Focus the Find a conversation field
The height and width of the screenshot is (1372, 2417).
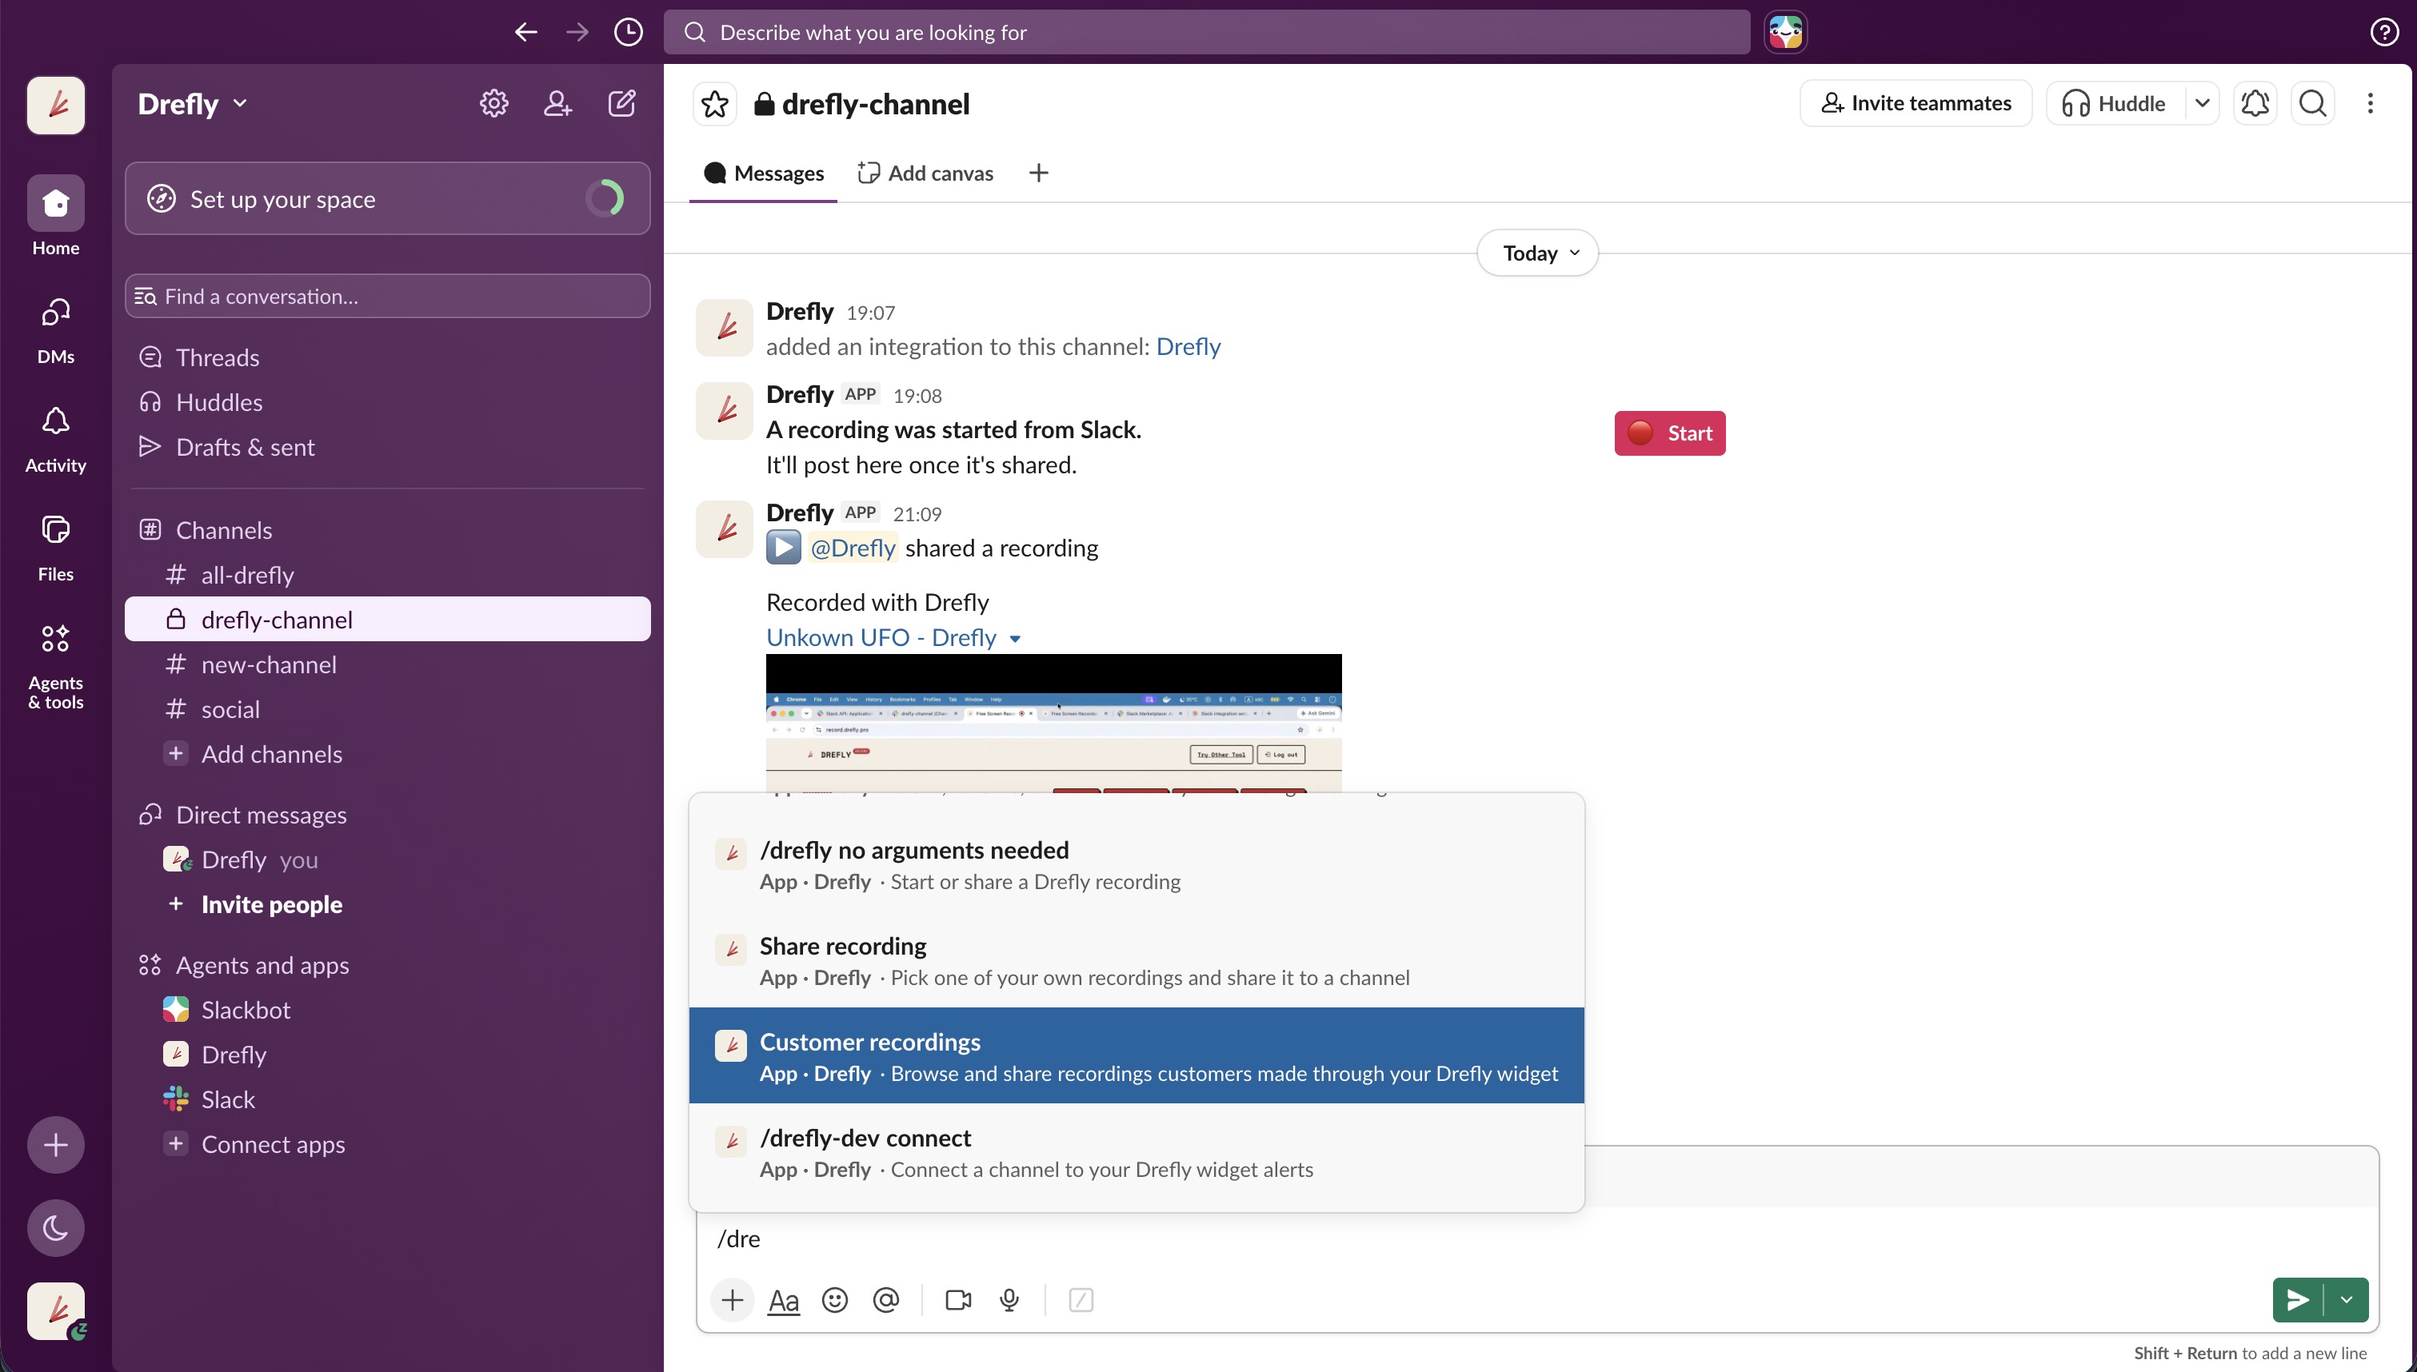(387, 296)
